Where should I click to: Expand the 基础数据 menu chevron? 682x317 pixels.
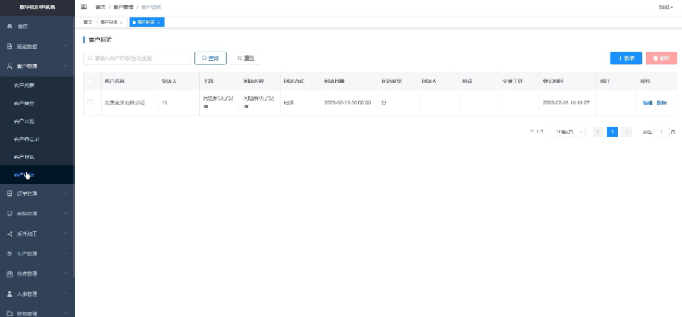tap(66, 46)
